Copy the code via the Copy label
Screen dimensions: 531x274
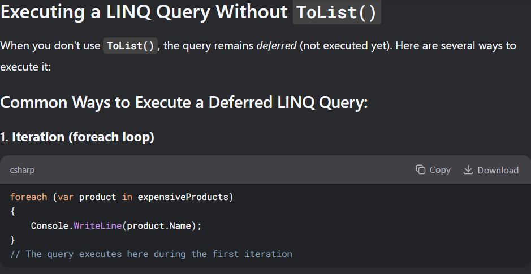tap(440, 170)
